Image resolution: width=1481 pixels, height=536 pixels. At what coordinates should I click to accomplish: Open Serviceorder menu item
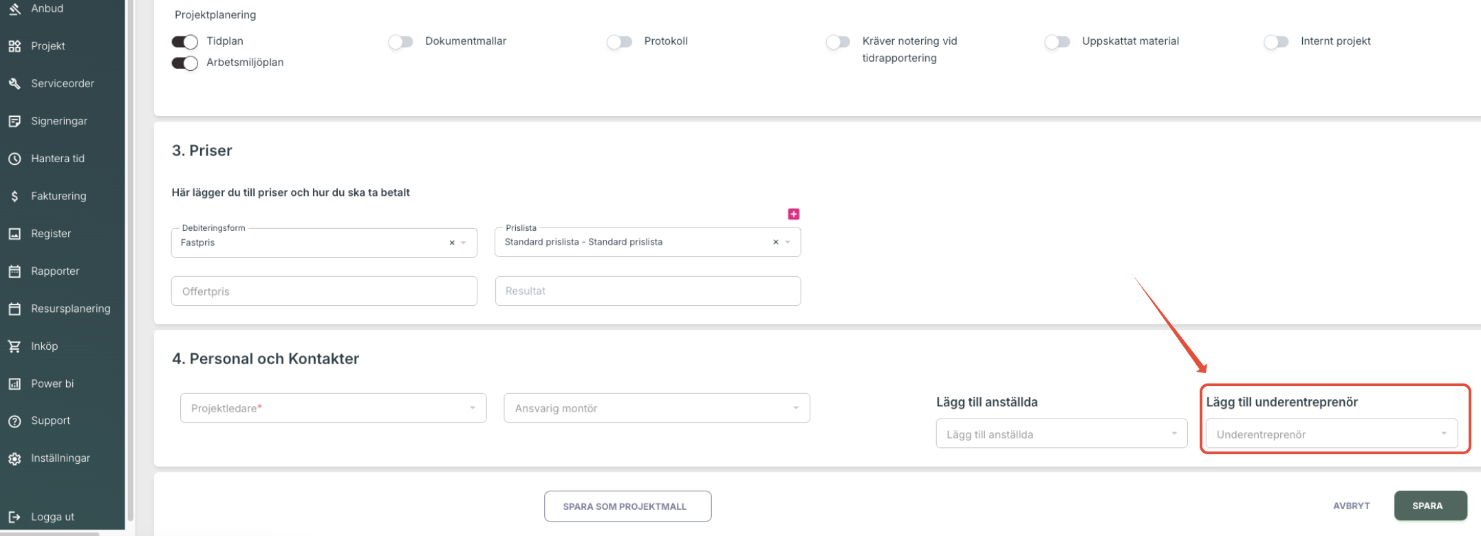63,83
